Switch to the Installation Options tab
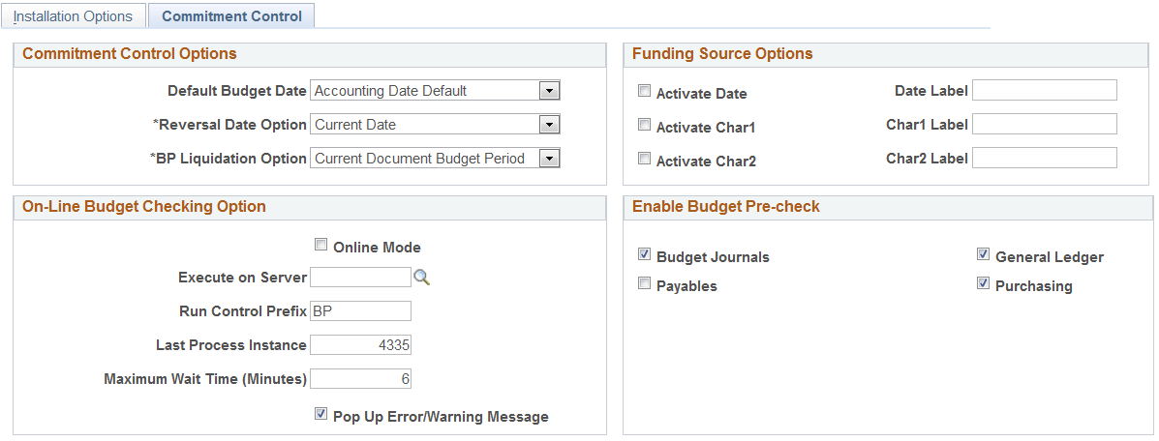This screenshot has height=441, width=1159. (73, 16)
